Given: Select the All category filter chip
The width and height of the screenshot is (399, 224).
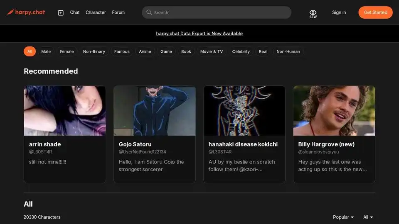Looking at the screenshot, I should 30,51.
